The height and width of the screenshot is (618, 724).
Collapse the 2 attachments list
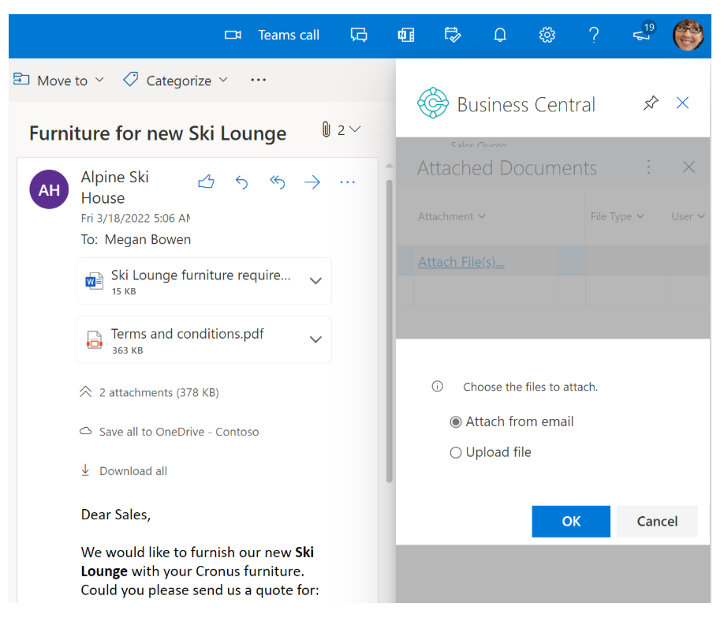click(x=149, y=392)
